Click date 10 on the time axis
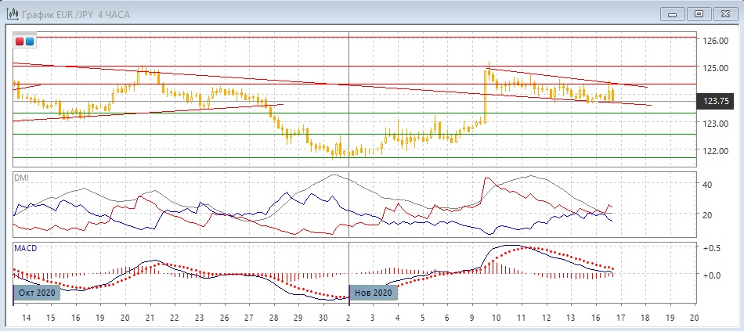The width and height of the screenshot is (744, 331). tap(497, 318)
